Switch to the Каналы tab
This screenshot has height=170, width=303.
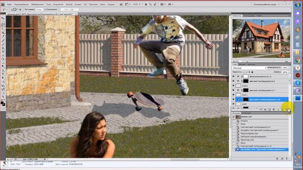coord(242,64)
